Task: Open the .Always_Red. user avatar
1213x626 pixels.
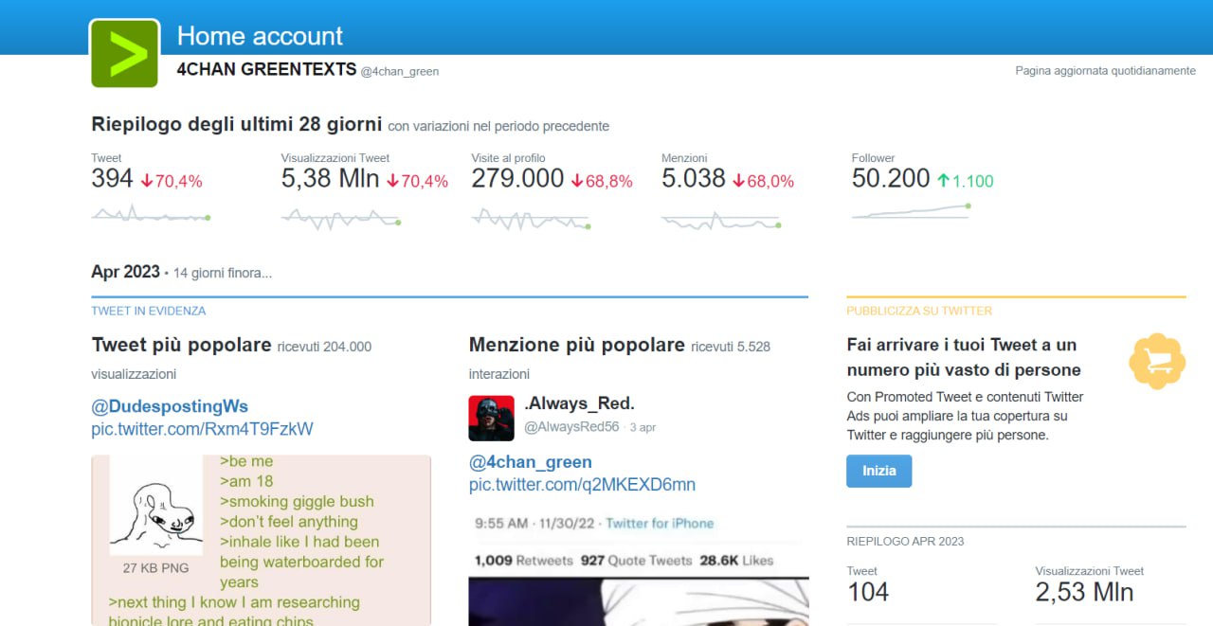Action: (491, 418)
